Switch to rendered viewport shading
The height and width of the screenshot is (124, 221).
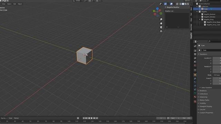[188, 4]
